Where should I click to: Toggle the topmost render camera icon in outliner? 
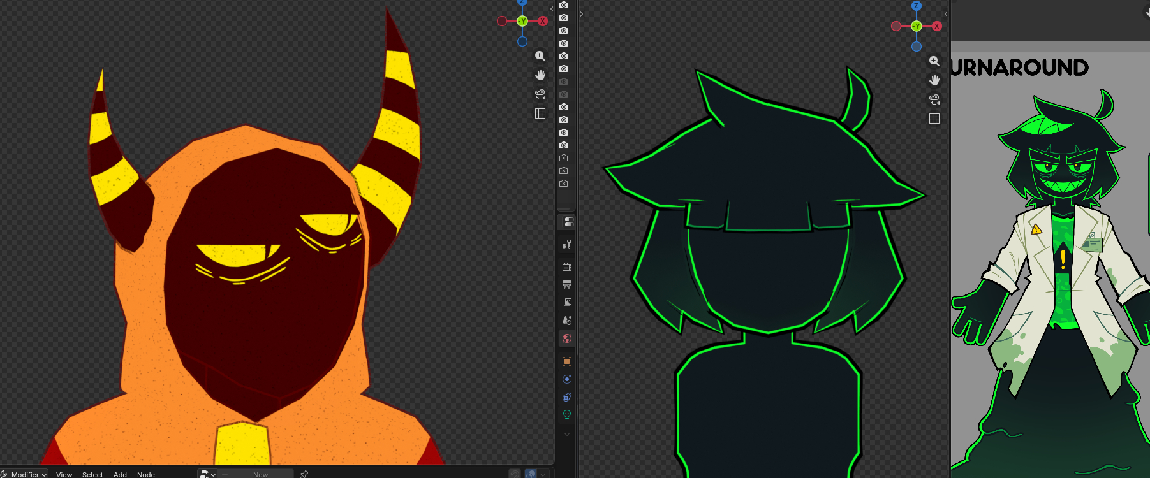pyautogui.click(x=564, y=5)
